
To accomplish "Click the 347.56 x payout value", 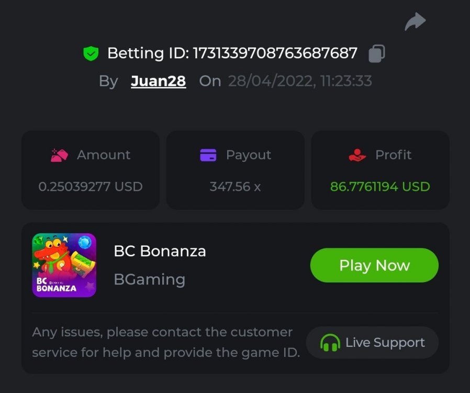I will [x=235, y=187].
